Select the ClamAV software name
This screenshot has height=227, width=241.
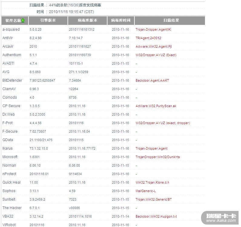click(x=9, y=89)
